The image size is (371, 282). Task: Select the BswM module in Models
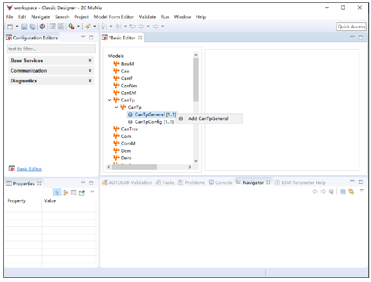(x=127, y=64)
